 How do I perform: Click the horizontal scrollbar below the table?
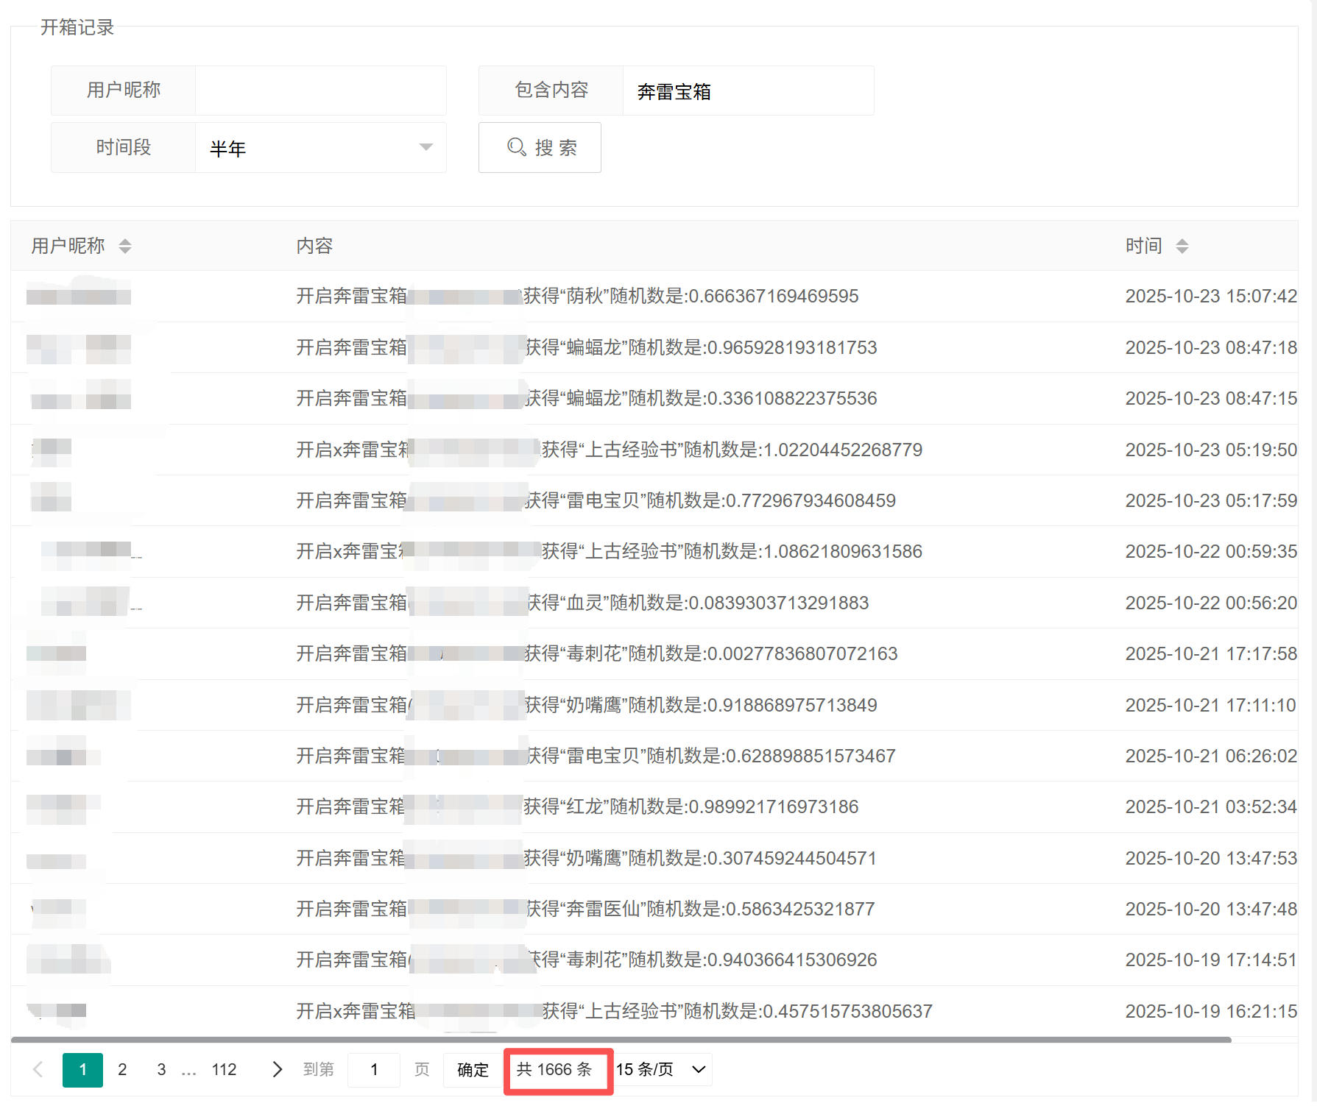tap(621, 1040)
